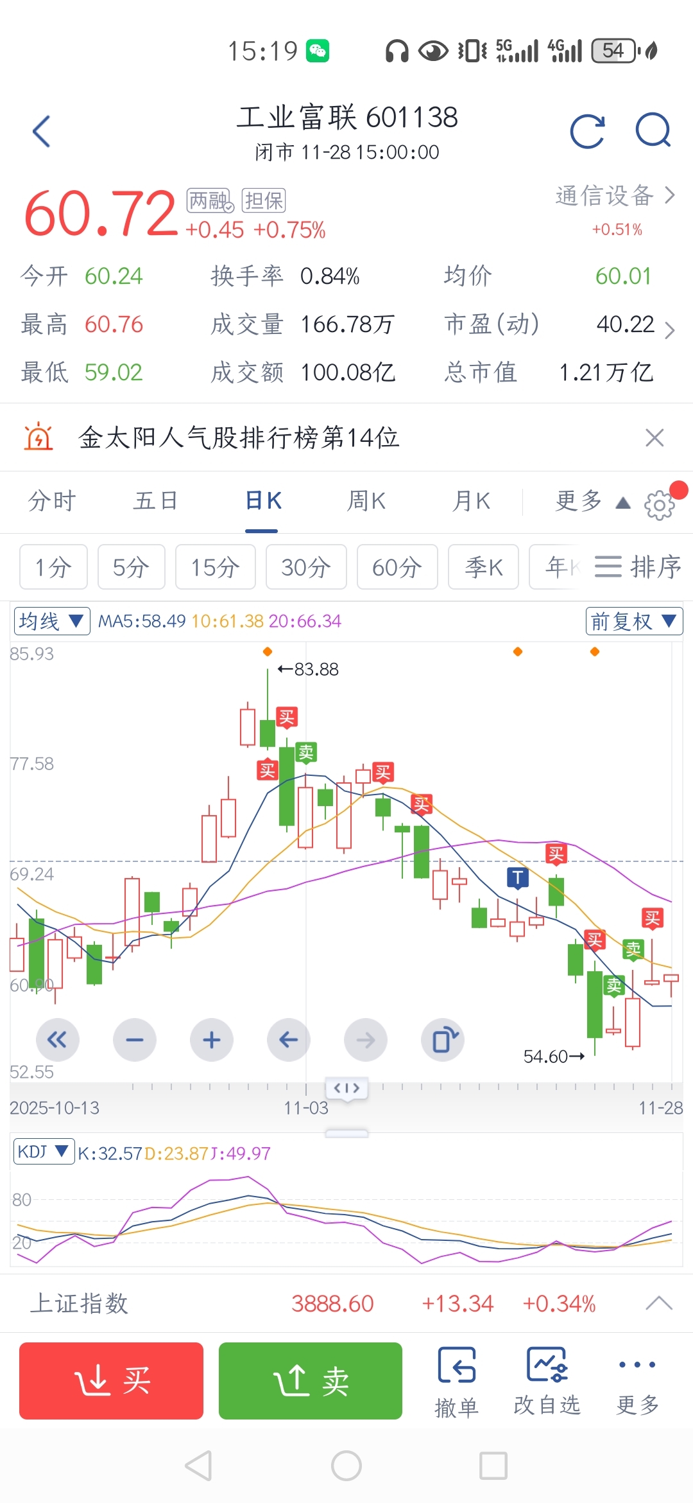This screenshot has width=693, height=1503.
Task: Expand the 上证指数 index bar
Action: click(x=658, y=1303)
